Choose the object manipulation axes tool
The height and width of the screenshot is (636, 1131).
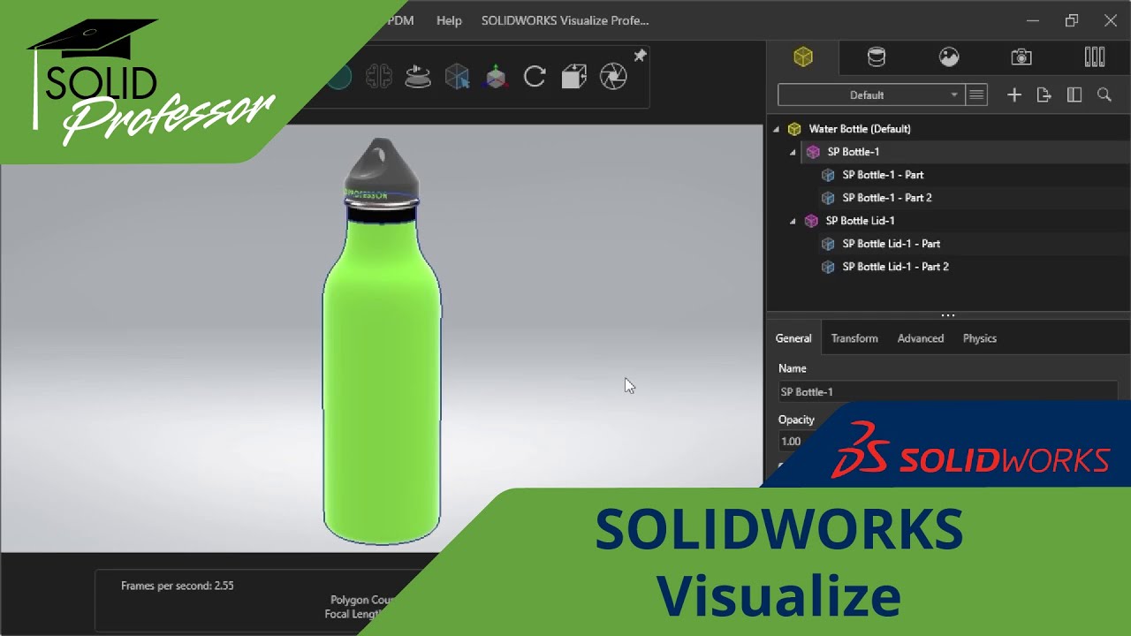(496, 76)
